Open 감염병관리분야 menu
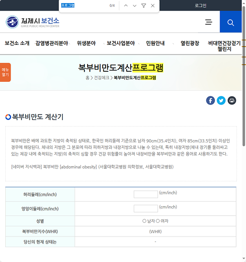 [x=51, y=43]
